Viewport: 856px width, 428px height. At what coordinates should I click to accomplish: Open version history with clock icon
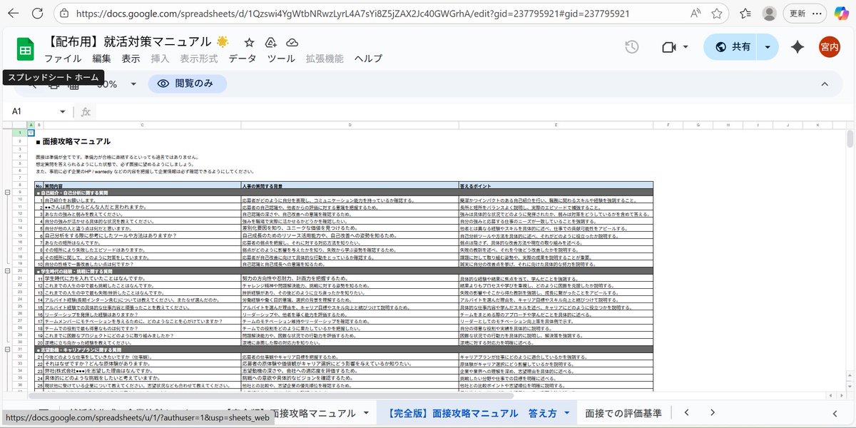pos(631,46)
